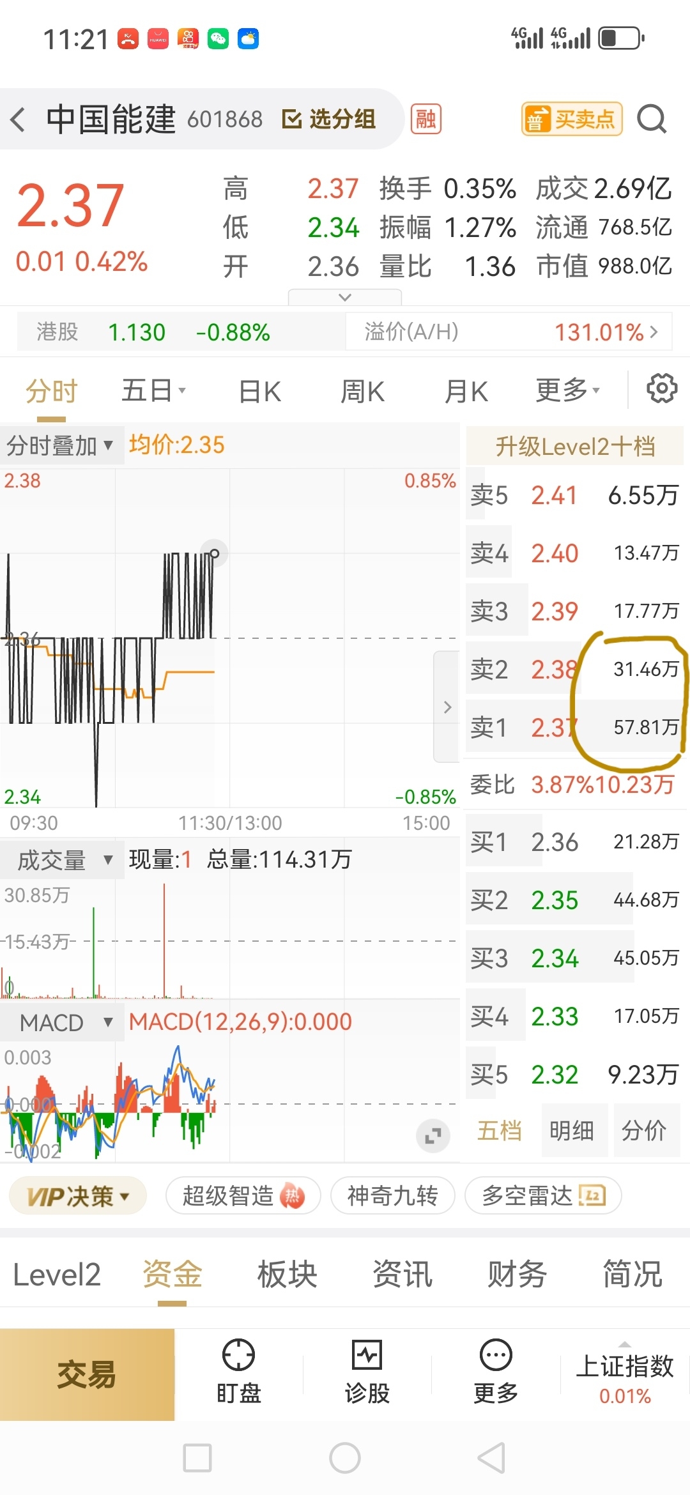Open the 更多 bottom bar icon
This screenshot has height=1495, width=690.
496,1372
